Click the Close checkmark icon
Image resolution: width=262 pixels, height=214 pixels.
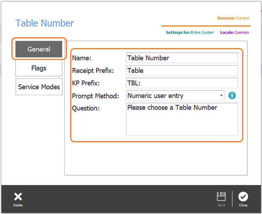point(243,197)
